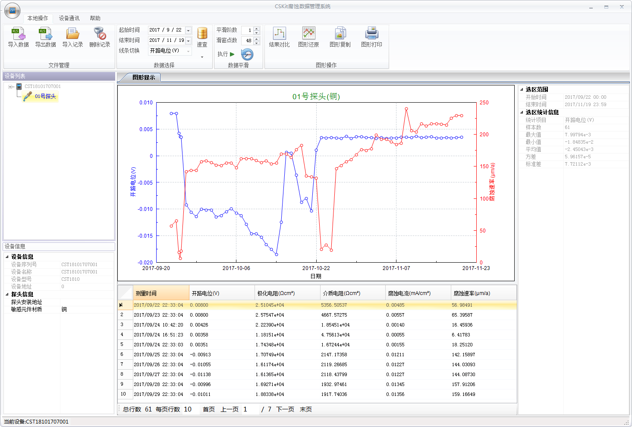Screen dimensions: 632x427
Task: Click the 速查 quick query database icon
Action: pos(202,33)
